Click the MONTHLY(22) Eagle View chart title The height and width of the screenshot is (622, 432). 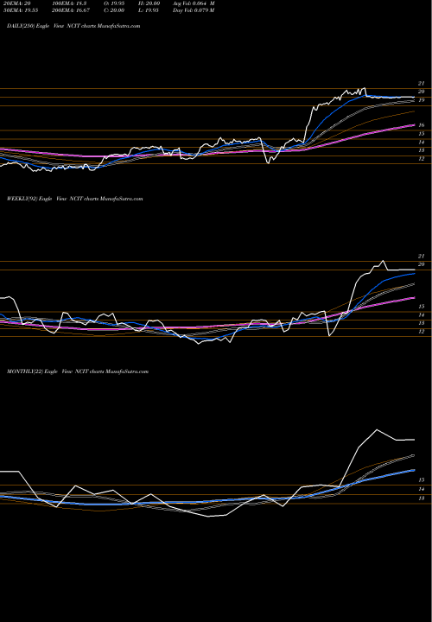[78, 371]
